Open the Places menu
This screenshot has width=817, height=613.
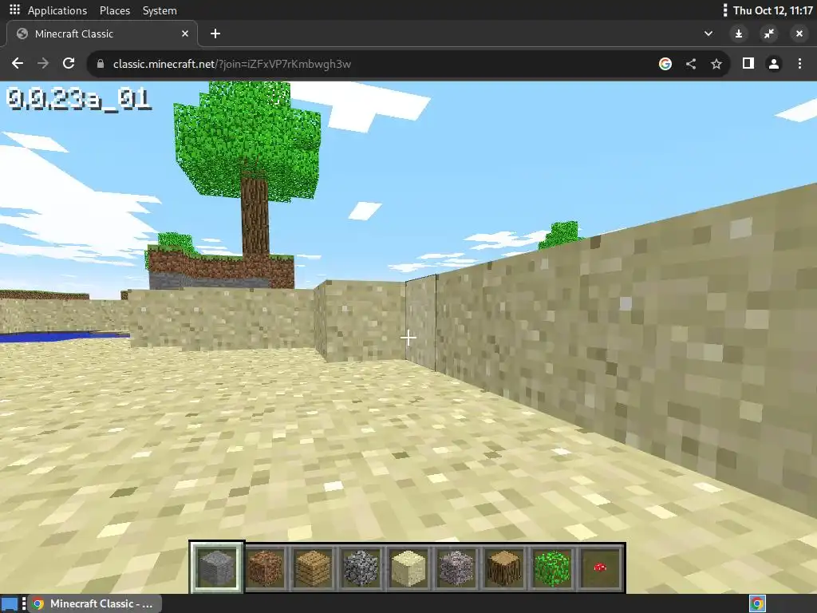(x=115, y=10)
